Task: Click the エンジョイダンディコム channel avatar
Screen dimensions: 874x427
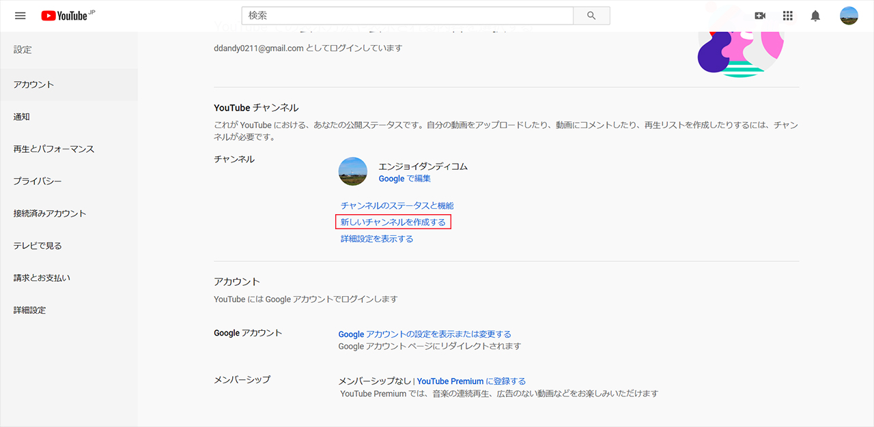Action: coord(353,171)
